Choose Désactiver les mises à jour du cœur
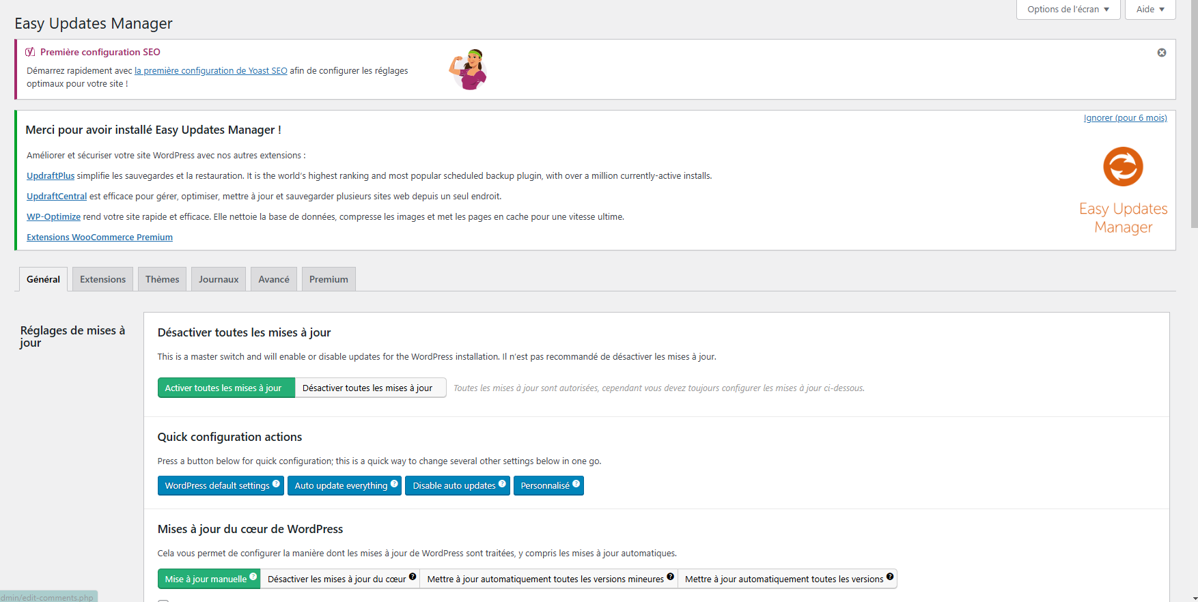Screen dimensions: 1198x602 (340, 579)
